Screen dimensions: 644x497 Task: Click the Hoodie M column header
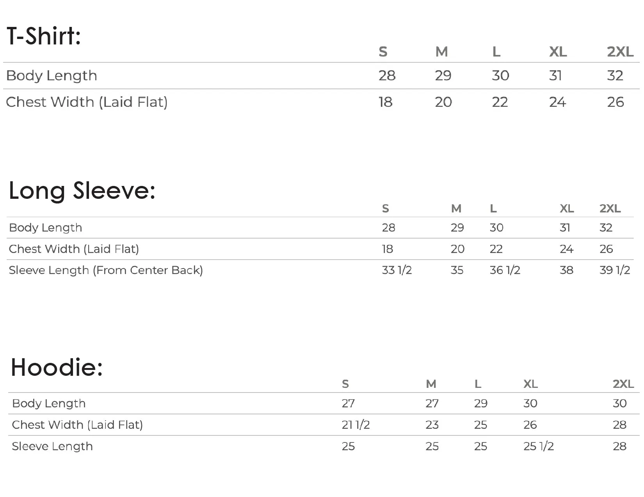point(431,384)
